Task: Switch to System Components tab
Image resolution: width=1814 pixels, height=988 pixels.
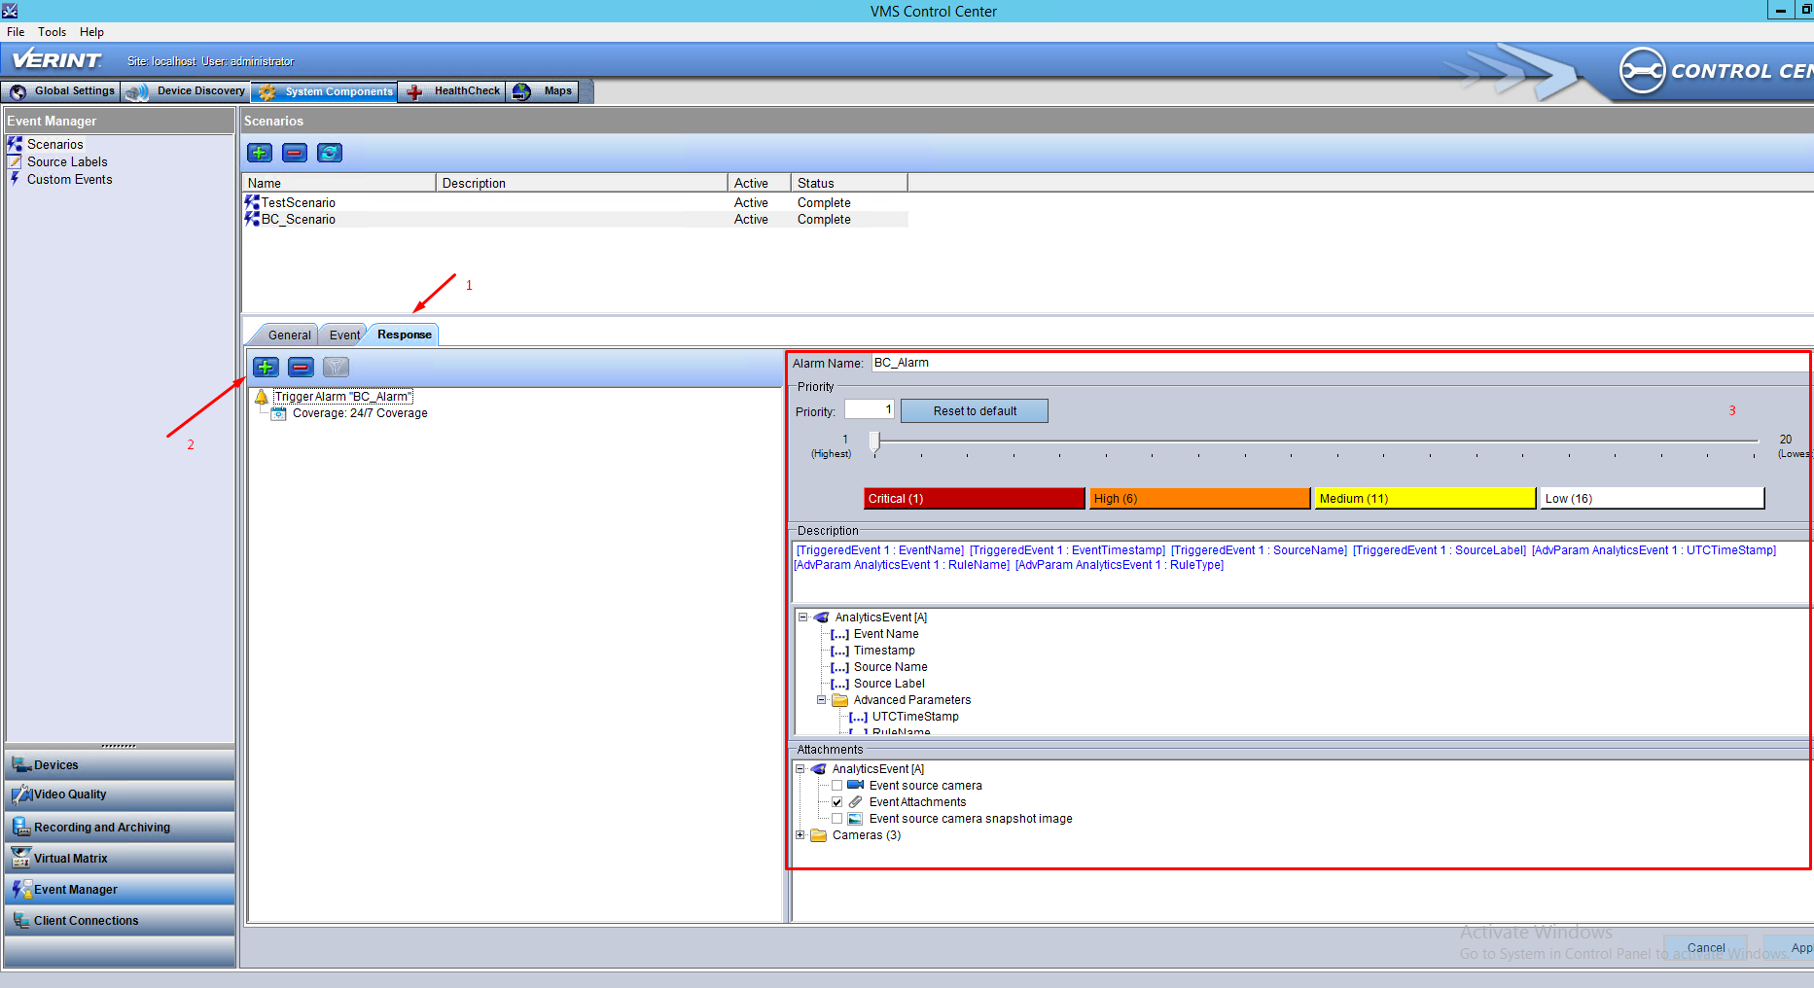Action: pyautogui.click(x=324, y=91)
